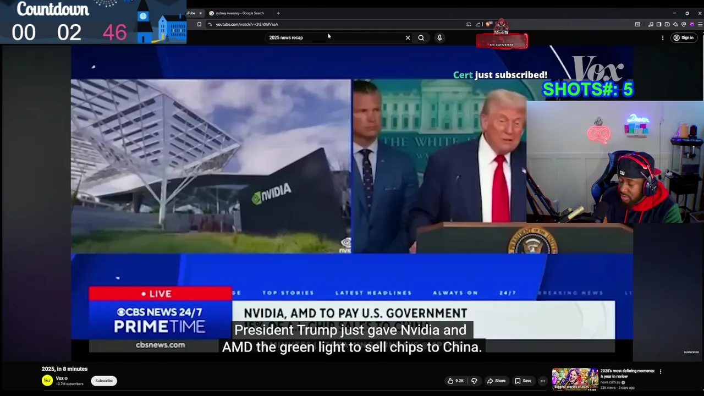This screenshot has width=704, height=396.
Task: Open a new browser tab
Action: coord(278,13)
